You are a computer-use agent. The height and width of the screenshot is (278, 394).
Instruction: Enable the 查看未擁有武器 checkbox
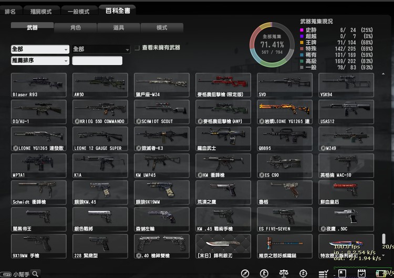point(137,48)
